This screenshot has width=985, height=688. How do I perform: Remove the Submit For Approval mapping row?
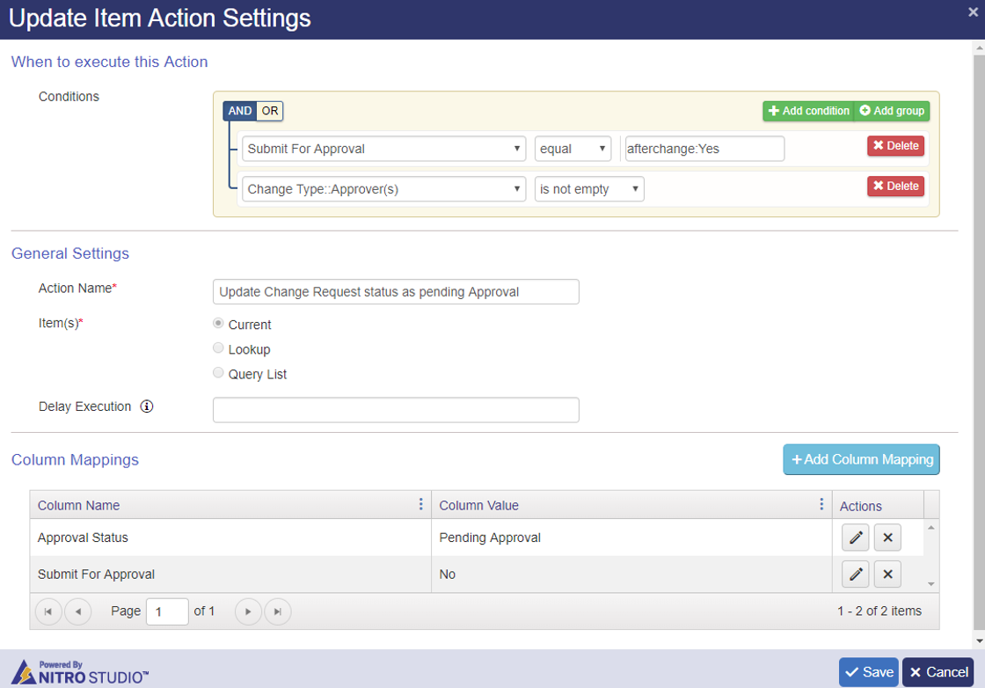click(887, 575)
